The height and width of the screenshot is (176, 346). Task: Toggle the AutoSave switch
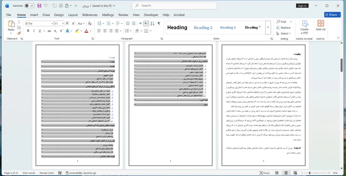29,5
